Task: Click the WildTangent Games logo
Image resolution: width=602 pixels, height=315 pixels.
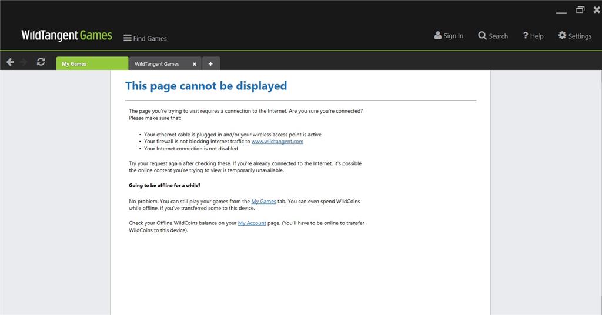Action: coord(66,35)
